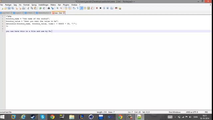Open the Indstillinger menu
This screenshot has height=120, width=213.
click(x=44, y=5)
